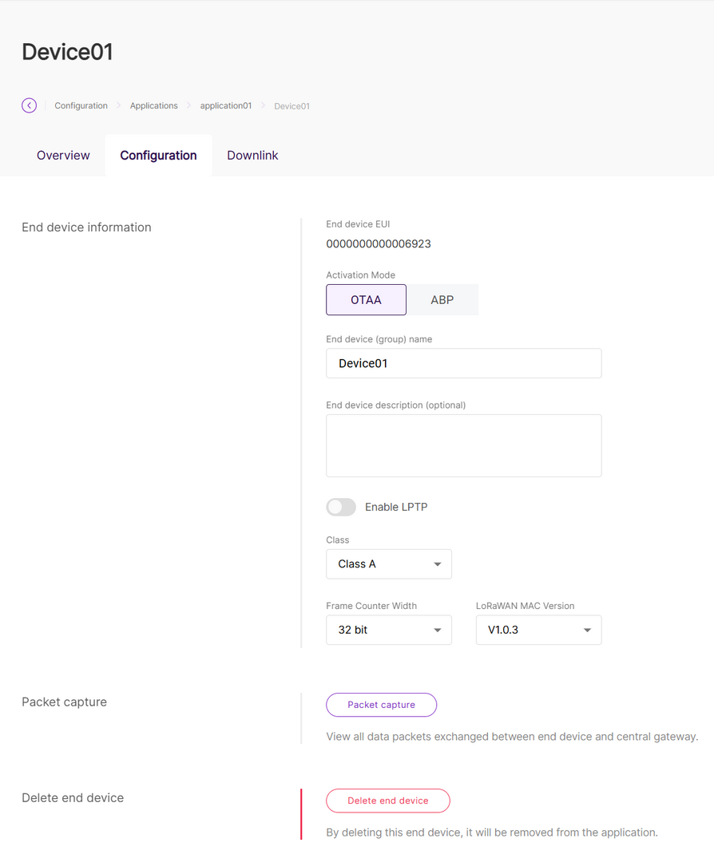Click the Device01 page heading

click(x=67, y=52)
